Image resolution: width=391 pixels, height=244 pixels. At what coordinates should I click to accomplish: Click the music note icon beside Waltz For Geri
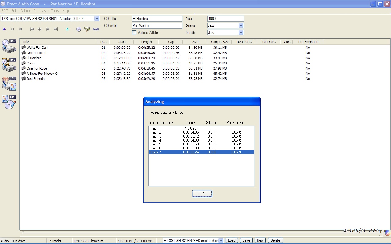coord(24,47)
